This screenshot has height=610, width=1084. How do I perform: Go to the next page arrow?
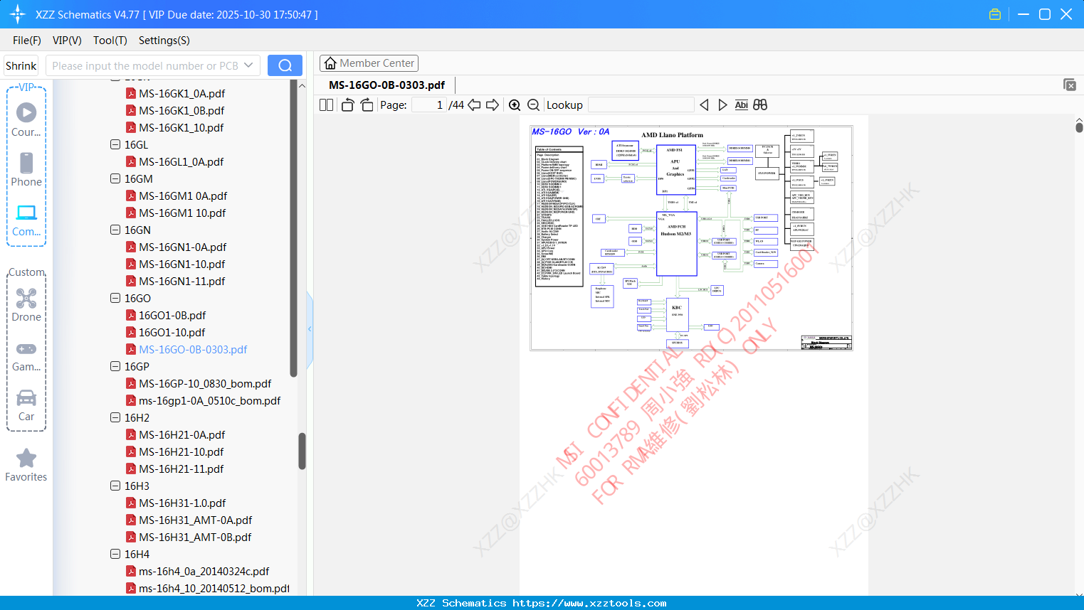pyautogui.click(x=493, y=105)
